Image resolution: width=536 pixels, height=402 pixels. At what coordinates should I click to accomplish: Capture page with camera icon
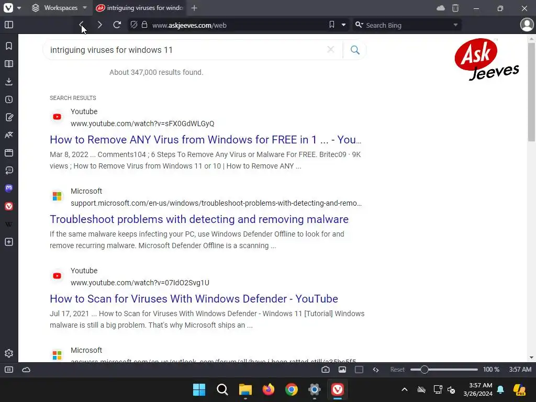(326, 370)
